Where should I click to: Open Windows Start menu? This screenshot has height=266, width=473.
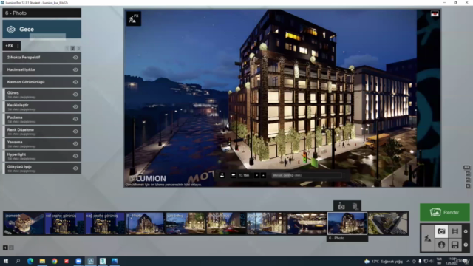click(6, 261)
